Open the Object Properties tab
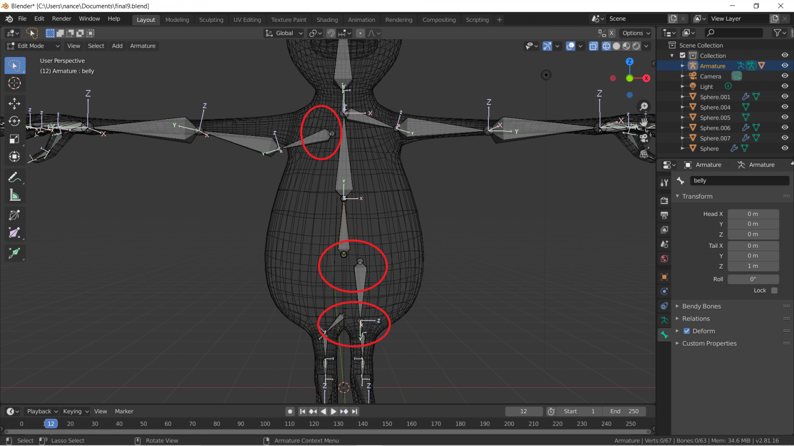 [x=664, y=277]
